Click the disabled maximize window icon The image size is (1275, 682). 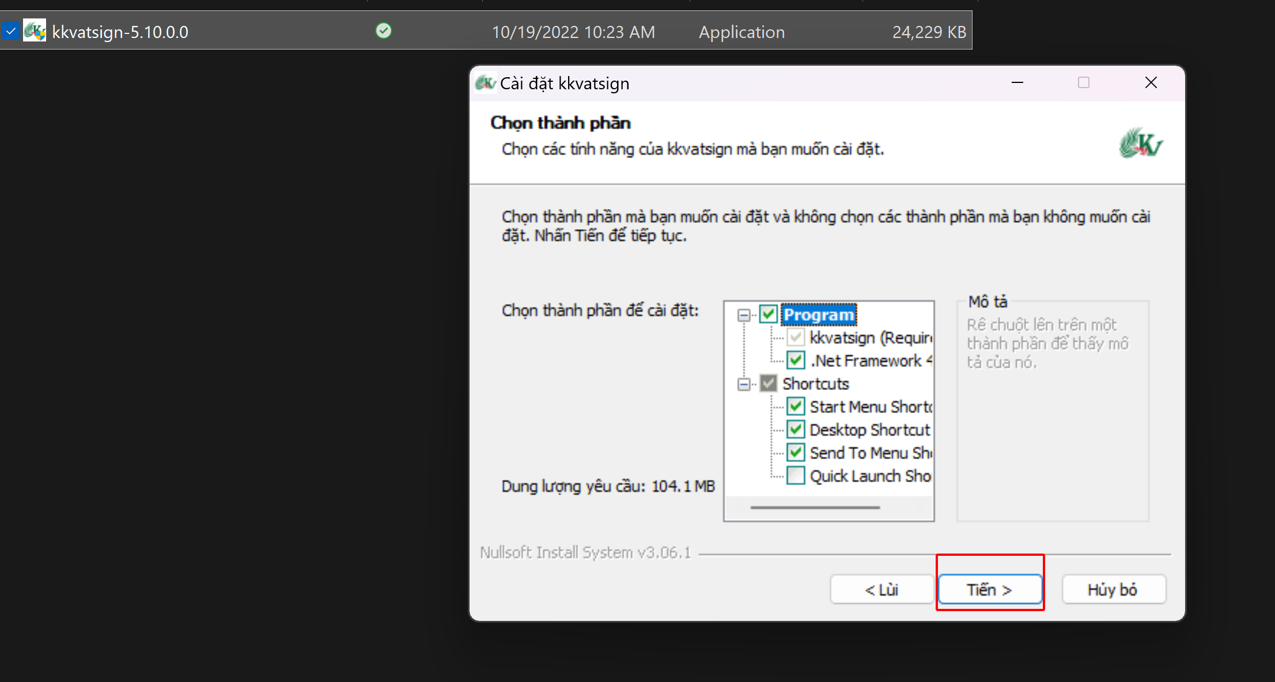tap(1083, 83)
